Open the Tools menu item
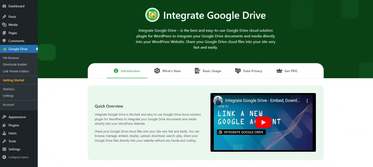This screenshot has width=373, height=167. pyautogui.click(x=19, y=141)
